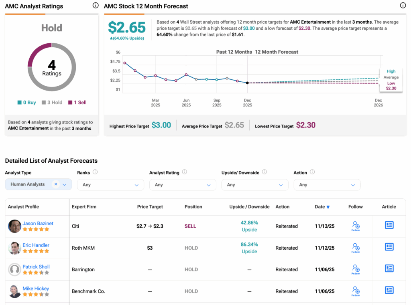Expand the Analyst Type dropdown chevron
This screenshot has width=411, height=305.
(65, 184)
